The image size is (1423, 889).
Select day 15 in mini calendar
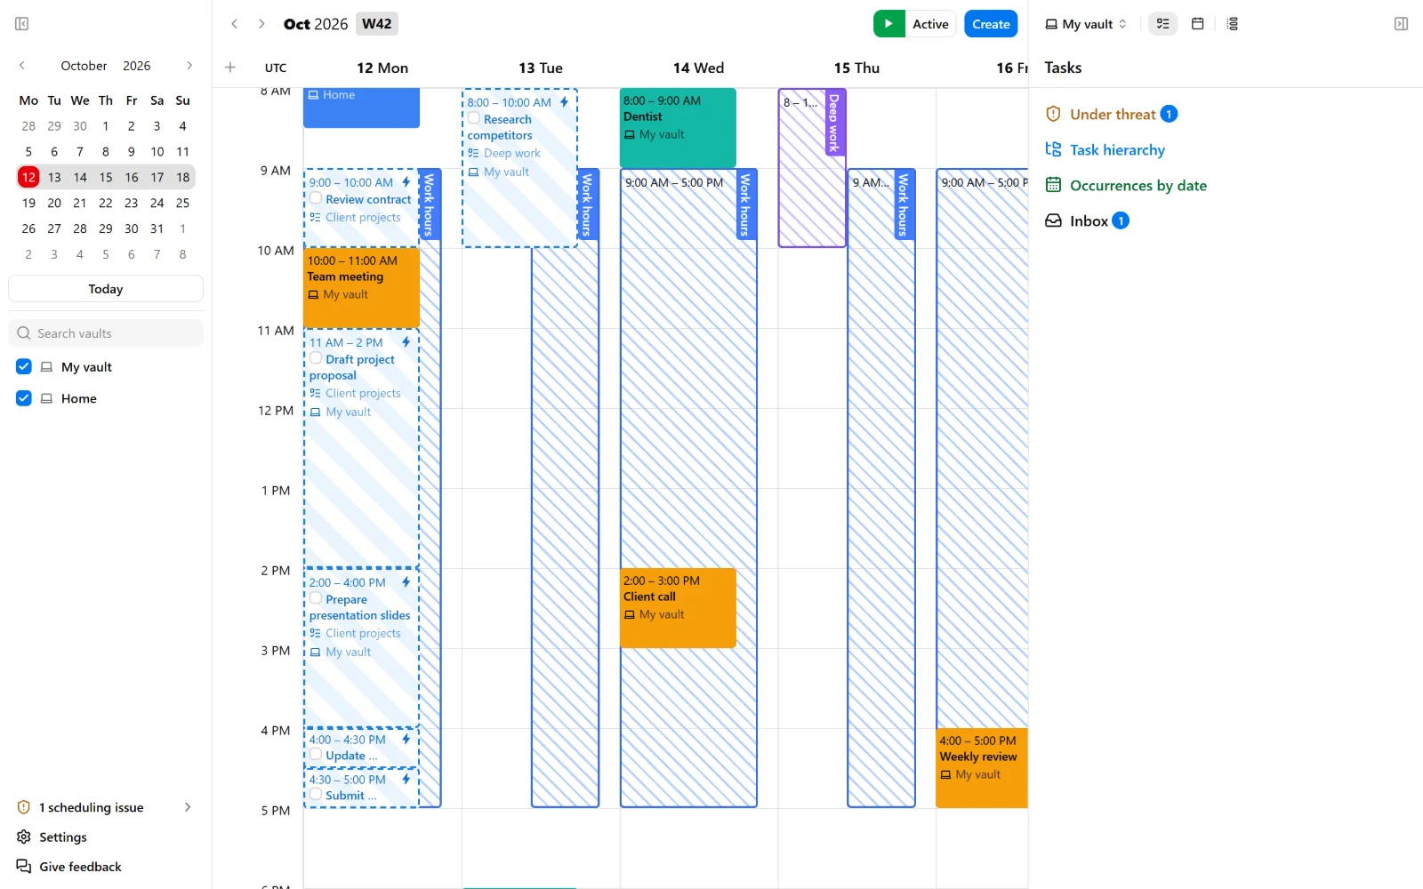click(106, 177)
